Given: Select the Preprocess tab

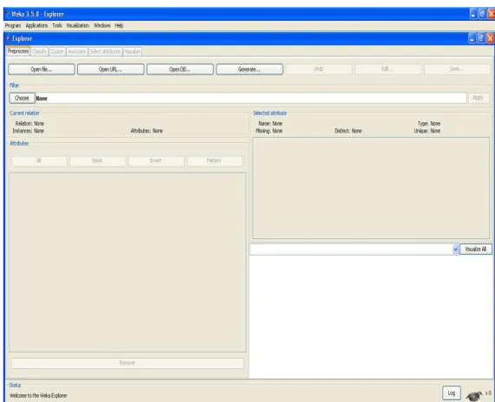Looking at the screenshot, I should coord(18,51).
